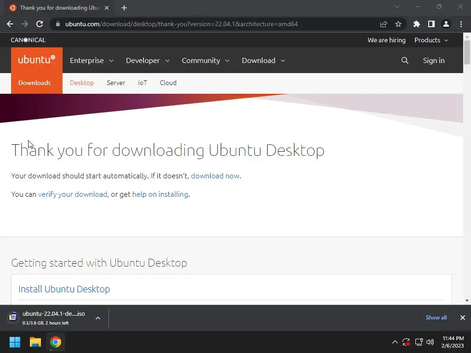Switch to the Desktop tab
The height and width of the screenshot is (353, 471).
(x=82, y=83)
